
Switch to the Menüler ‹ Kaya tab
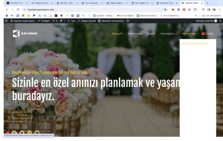point(67,3)
